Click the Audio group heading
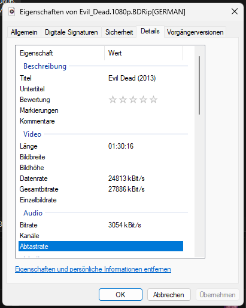 point(33,213)
